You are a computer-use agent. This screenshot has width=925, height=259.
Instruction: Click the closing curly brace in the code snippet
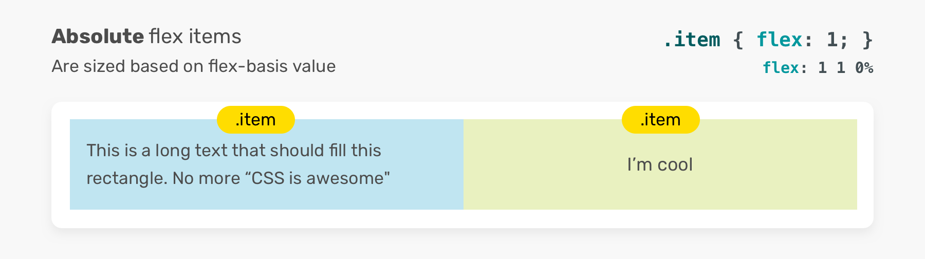(867, 40)
